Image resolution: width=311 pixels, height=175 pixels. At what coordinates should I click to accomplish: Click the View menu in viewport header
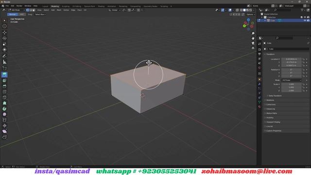point(39,10)
